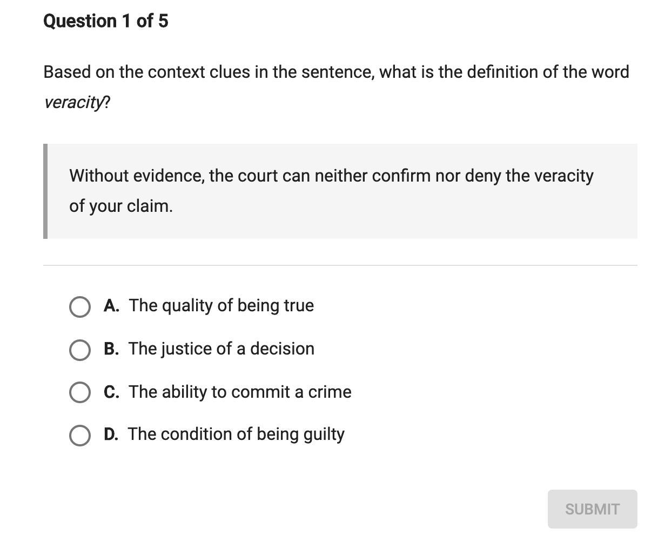The image size is (658, 548).
Task: Click the answer text "The quality of being true"
Action: coord(221,305)
